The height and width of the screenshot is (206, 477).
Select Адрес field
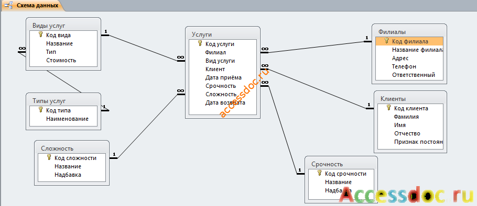click(x=409, y=58)
